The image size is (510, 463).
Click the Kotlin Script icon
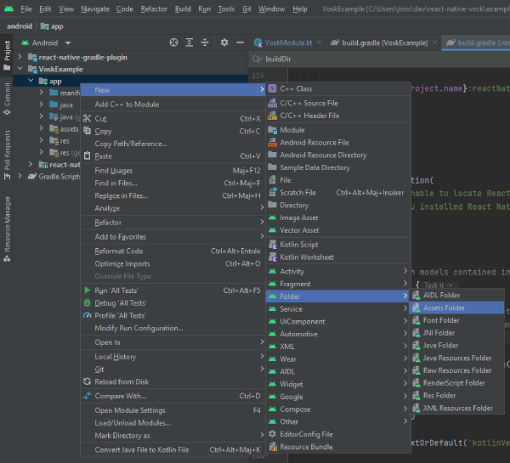coord(272,244)
